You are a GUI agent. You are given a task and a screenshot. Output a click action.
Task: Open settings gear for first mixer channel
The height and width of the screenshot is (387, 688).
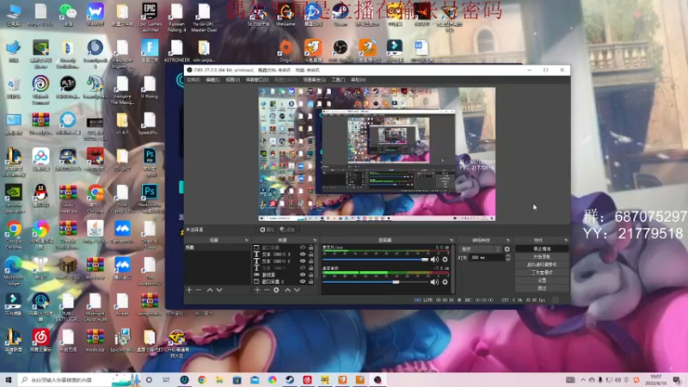445,260
